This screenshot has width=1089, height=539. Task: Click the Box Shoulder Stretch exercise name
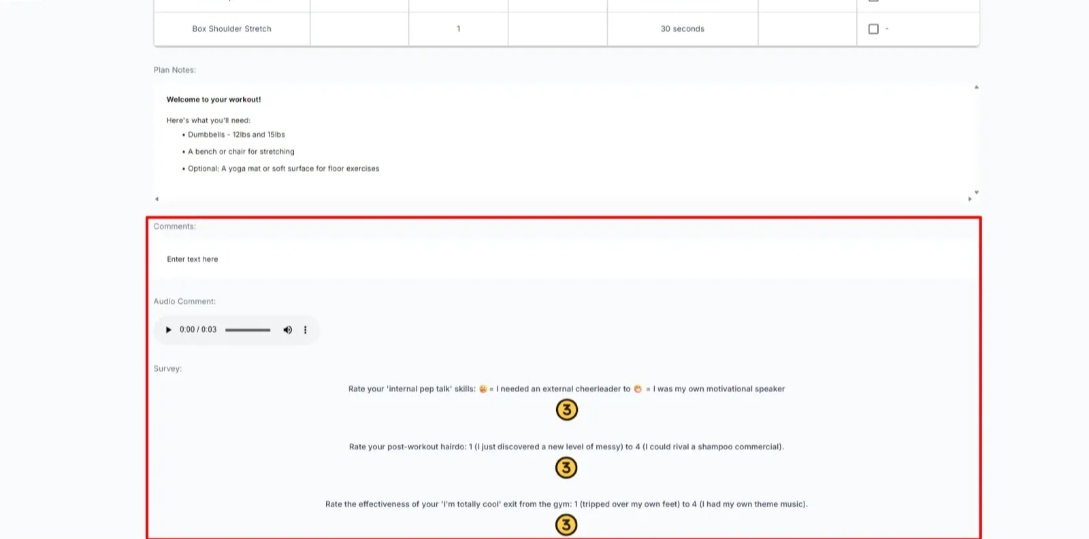[231, 29]
